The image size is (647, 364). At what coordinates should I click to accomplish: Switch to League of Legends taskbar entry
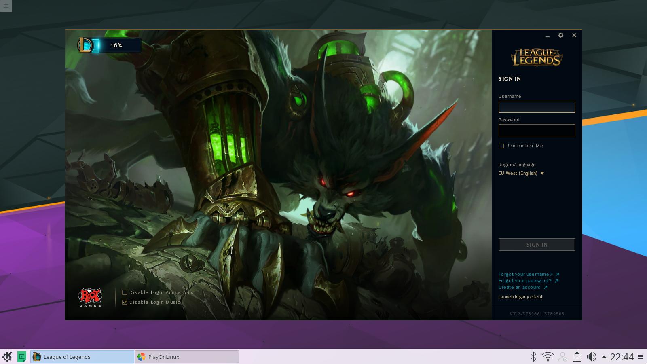(82, 357)
